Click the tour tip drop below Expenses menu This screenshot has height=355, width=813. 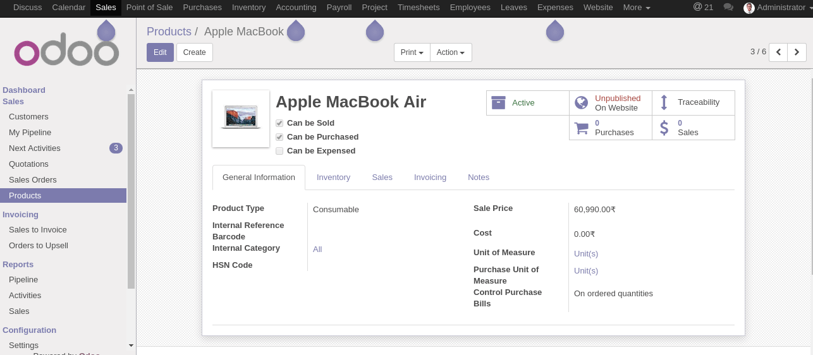[555, 30]
